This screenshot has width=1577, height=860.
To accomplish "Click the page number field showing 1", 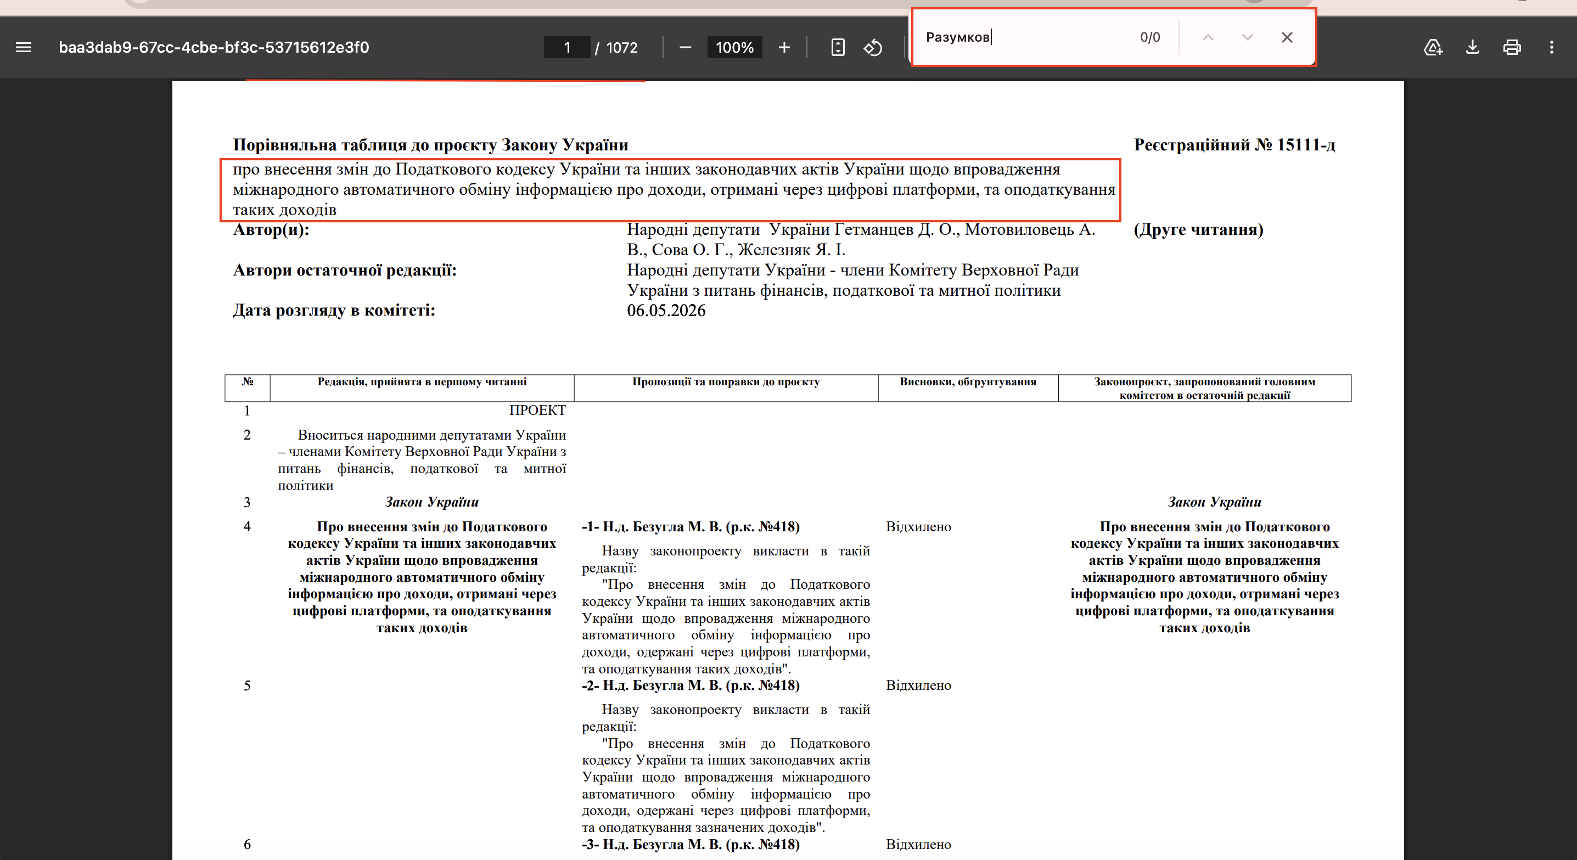I will coord(567,47).
